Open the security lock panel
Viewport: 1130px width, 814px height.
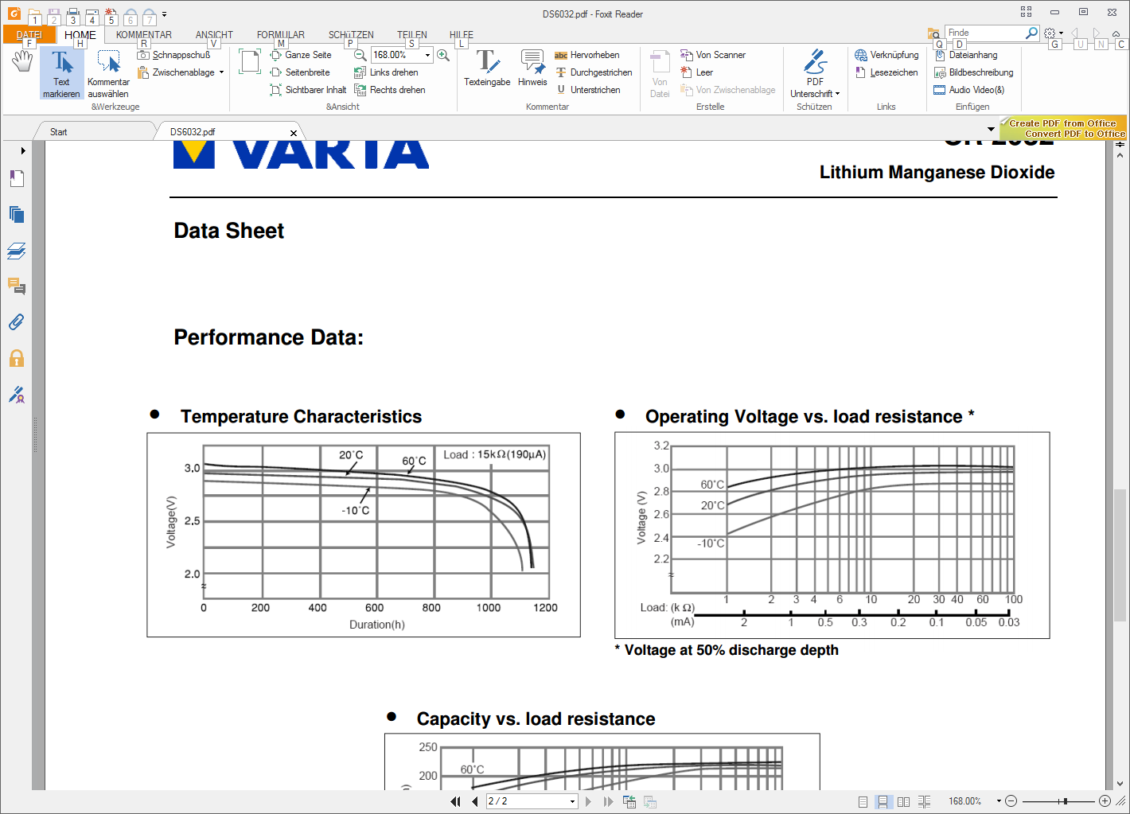[17, 358]
